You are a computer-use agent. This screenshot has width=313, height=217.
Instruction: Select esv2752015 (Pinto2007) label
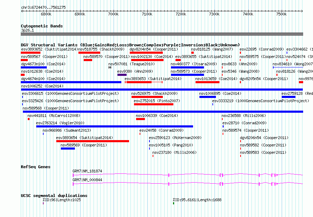pyautogui.click(x=157, y=101)
